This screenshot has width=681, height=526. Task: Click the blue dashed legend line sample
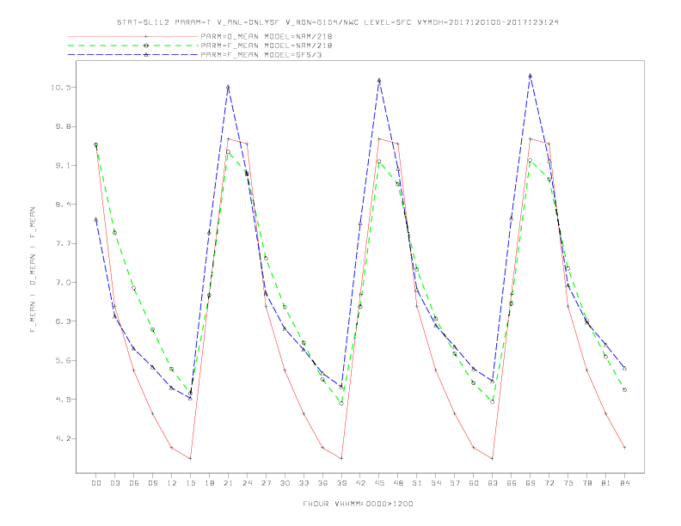coord(133,55)
